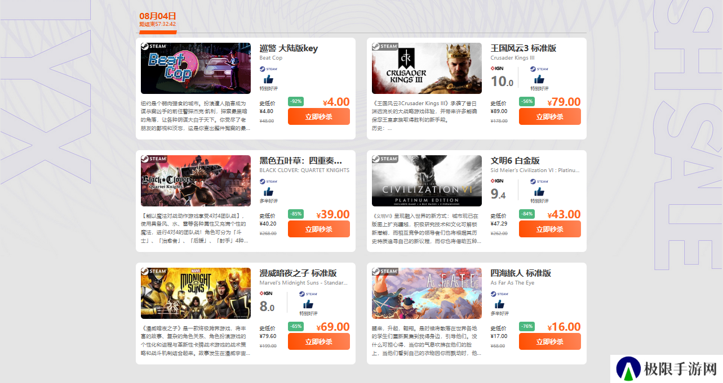Click the -65% discount badge
Viewport: 723px width, 383px height.
296,326
